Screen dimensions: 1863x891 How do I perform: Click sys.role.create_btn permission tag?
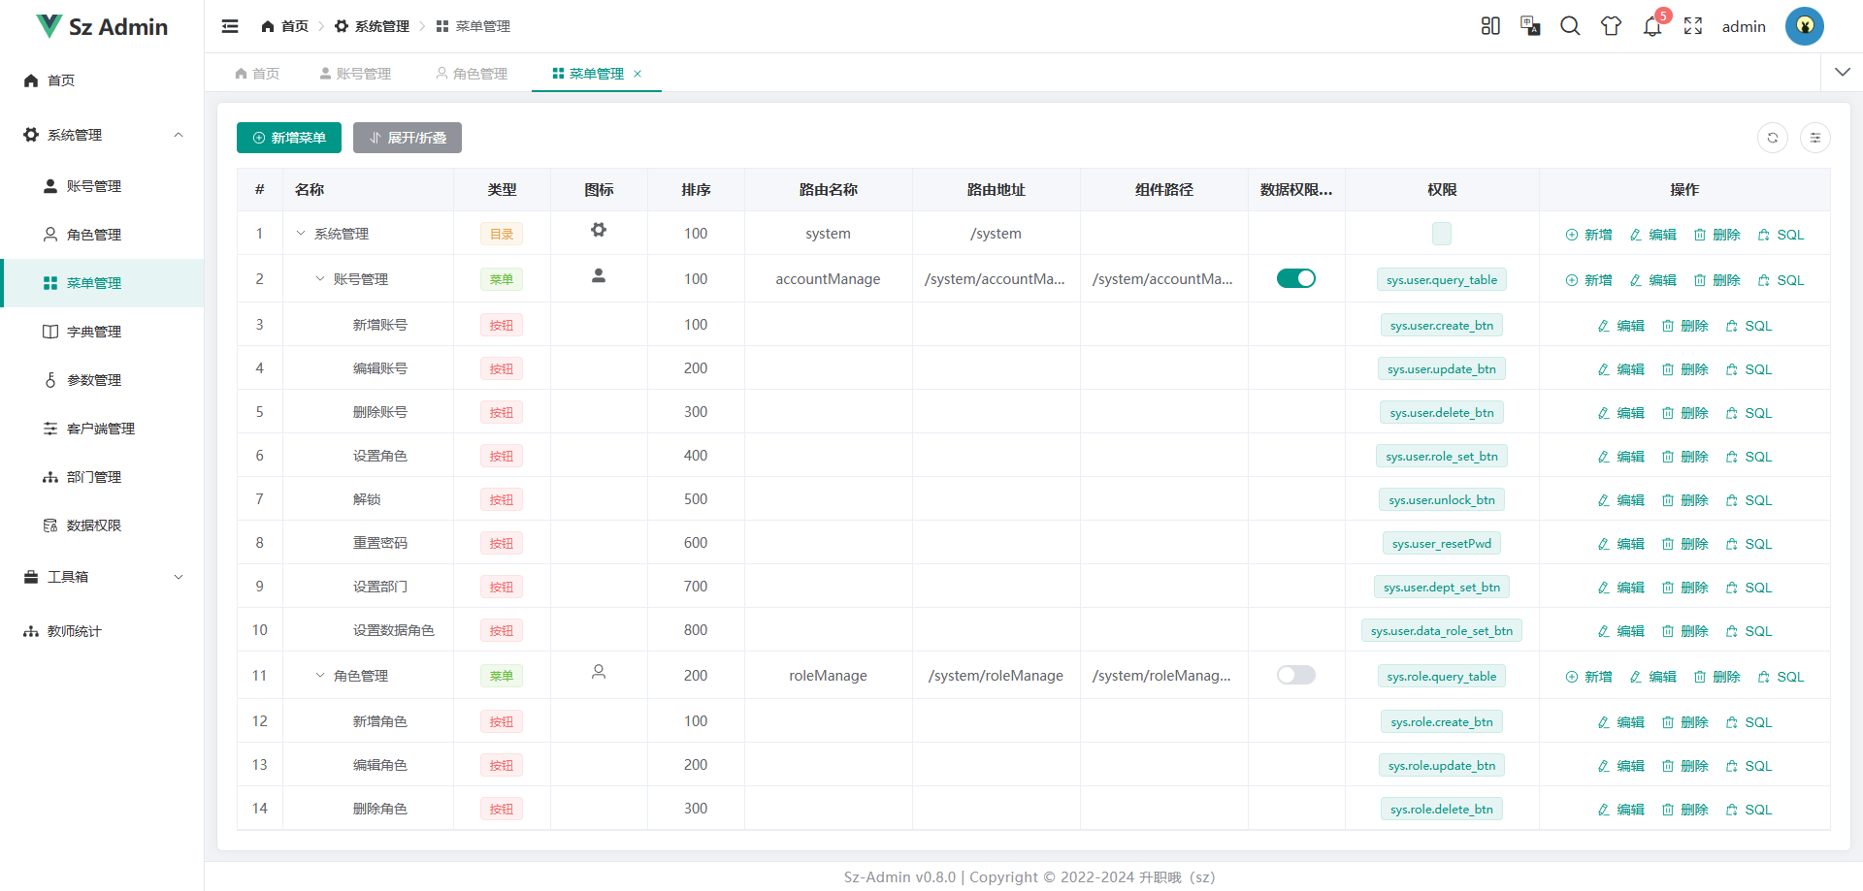(1442, 722)
